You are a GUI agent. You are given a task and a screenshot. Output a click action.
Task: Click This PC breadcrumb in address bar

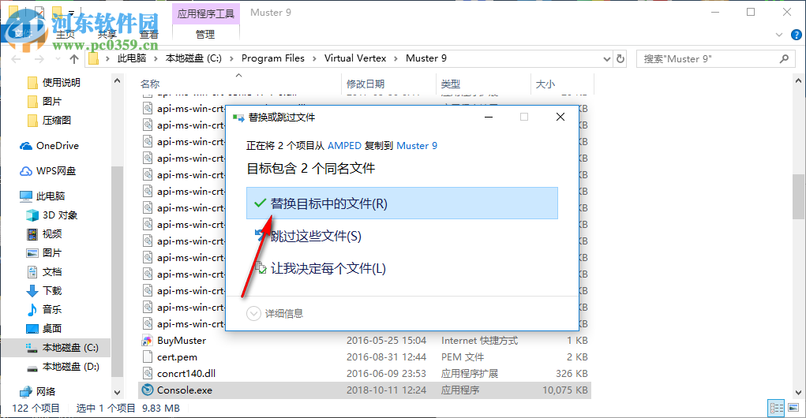[x=132, y=58]
